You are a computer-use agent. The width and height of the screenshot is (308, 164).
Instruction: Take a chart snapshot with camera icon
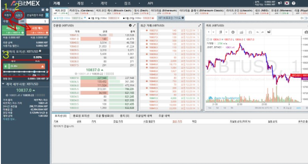point(306,32)
